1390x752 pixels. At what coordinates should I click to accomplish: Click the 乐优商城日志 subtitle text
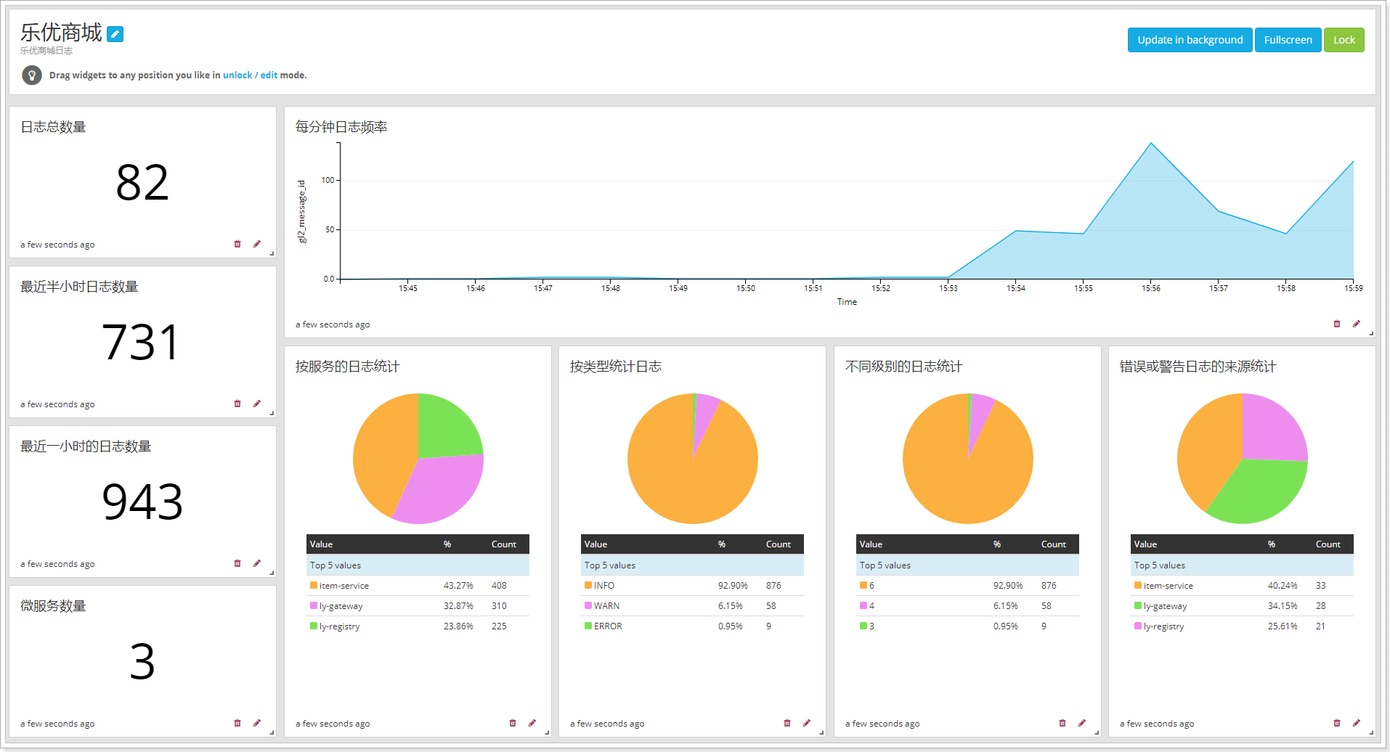[46, 51]
